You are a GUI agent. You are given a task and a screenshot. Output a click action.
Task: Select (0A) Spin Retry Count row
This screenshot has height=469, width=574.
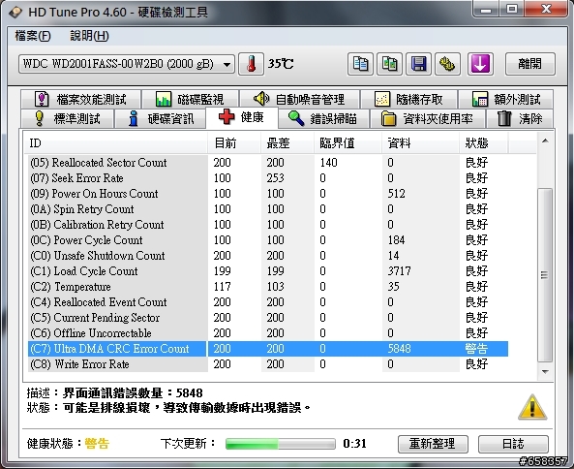[x=268, y=209]
